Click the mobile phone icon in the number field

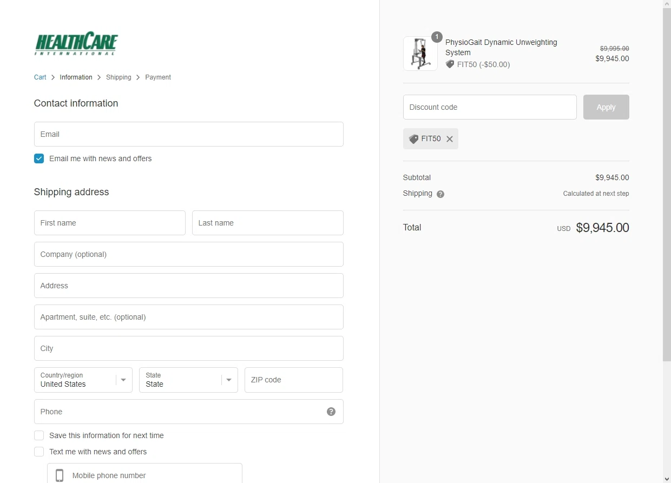click(60, 475)
